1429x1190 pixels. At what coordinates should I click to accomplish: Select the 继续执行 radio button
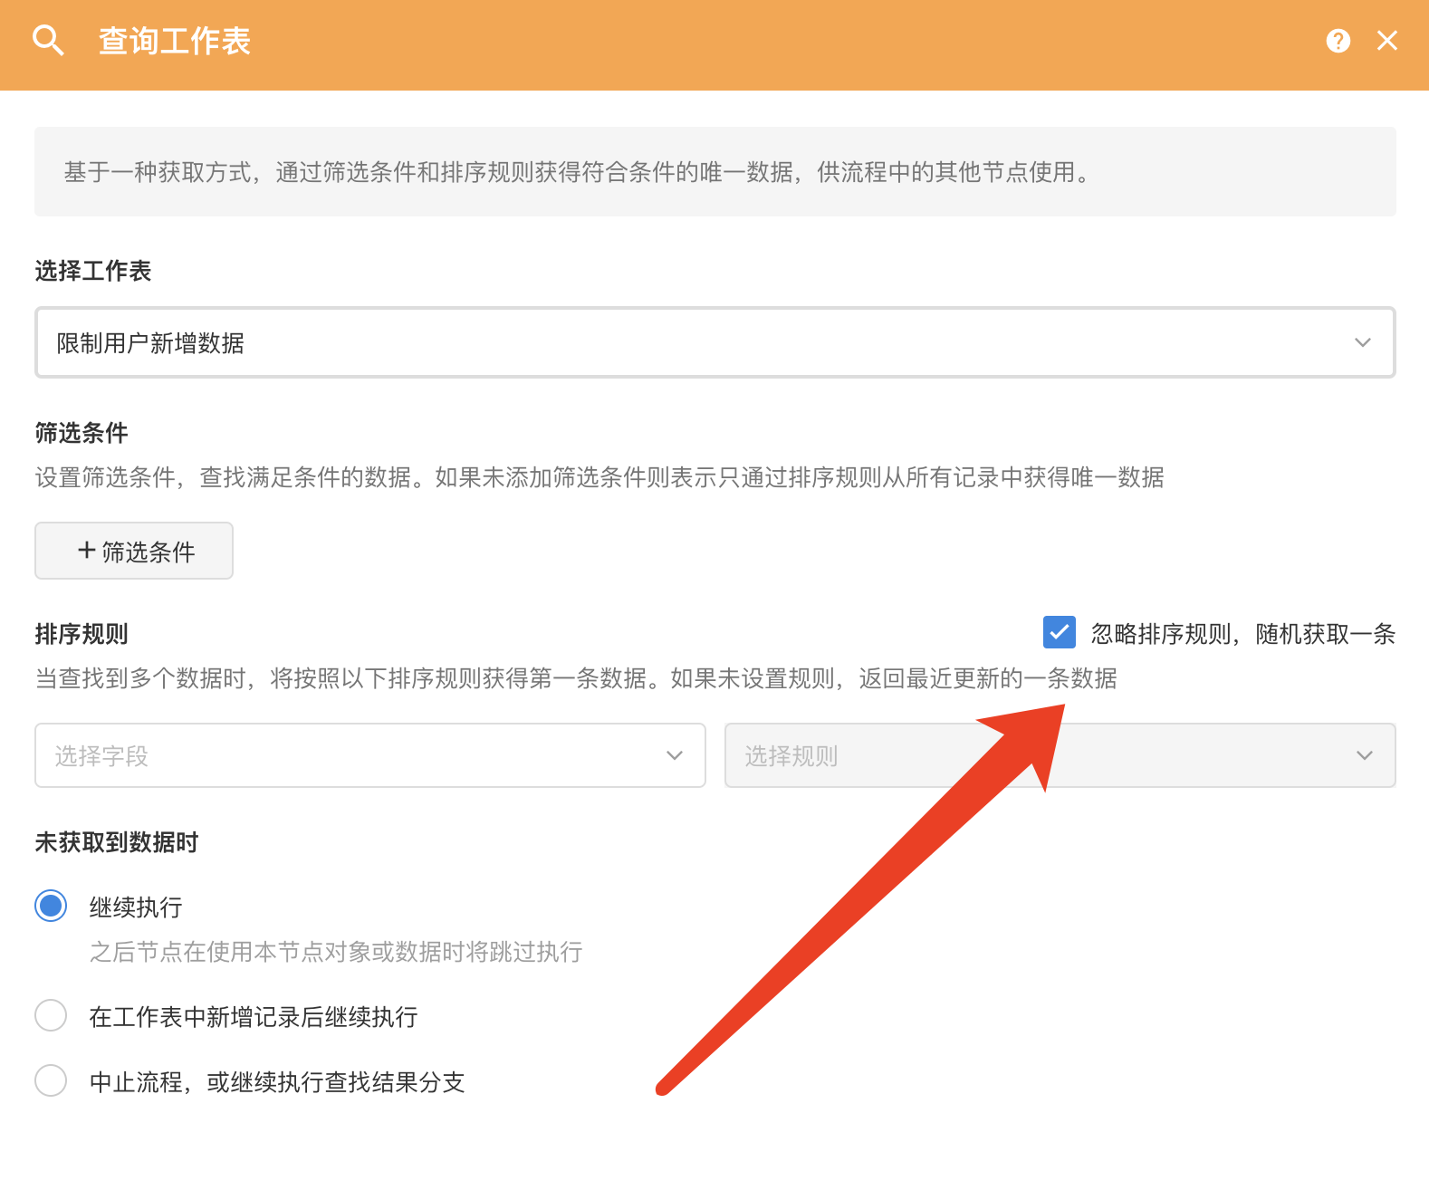coord(51,906)
